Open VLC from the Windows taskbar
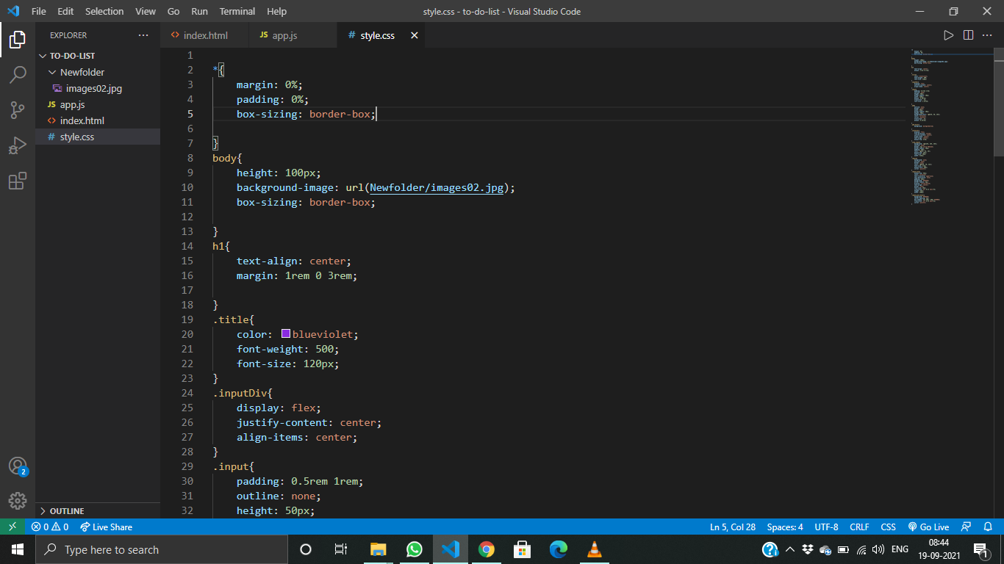The image size is (1004, 564). 595,549
